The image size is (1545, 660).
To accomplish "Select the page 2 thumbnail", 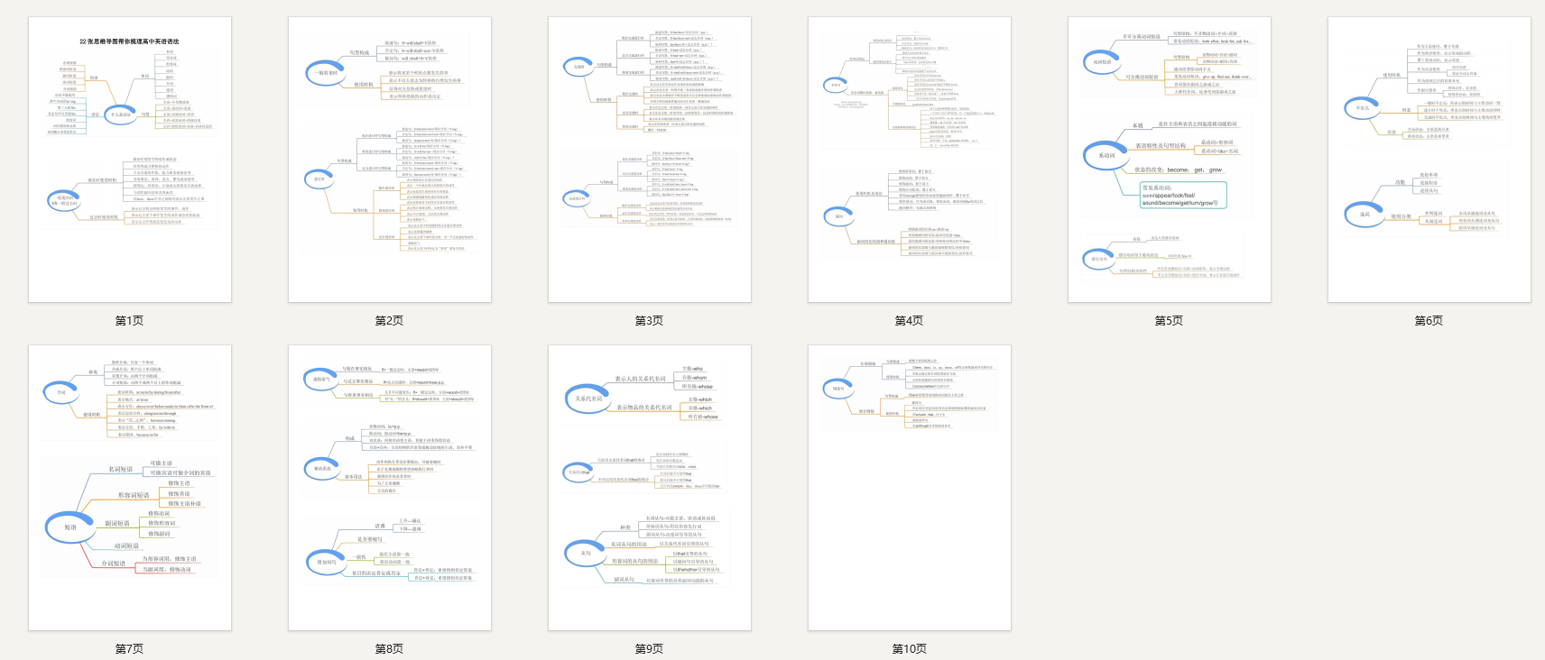I will point(389,160).
